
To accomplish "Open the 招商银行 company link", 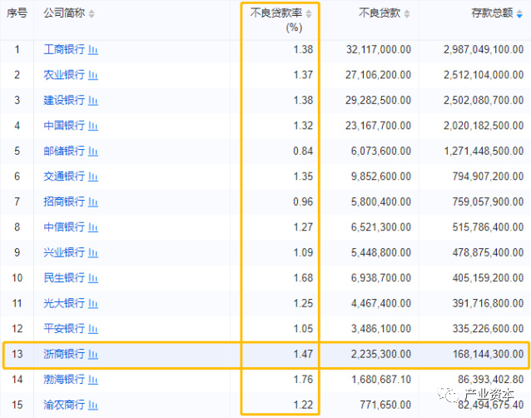I will 64,202.
